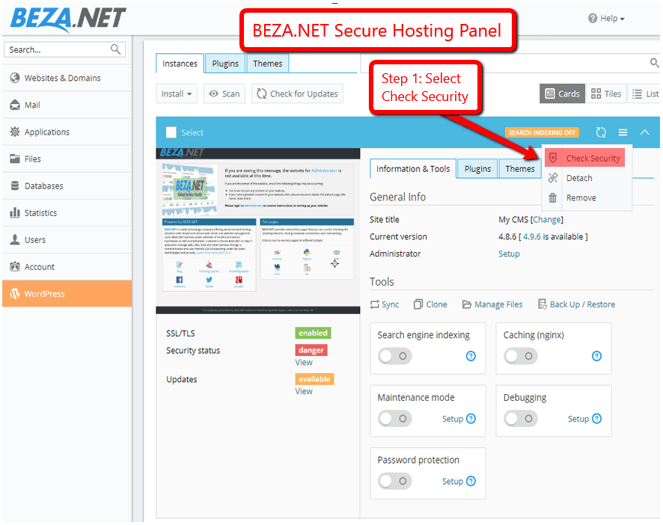Open the Instances tab

tap(180, 64)
